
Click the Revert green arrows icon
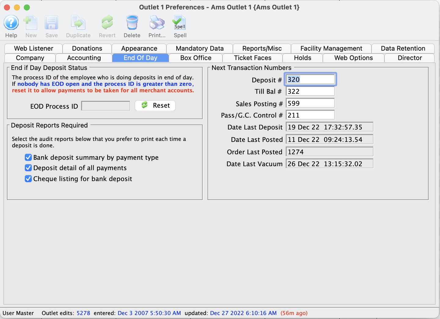click(107, 23)
